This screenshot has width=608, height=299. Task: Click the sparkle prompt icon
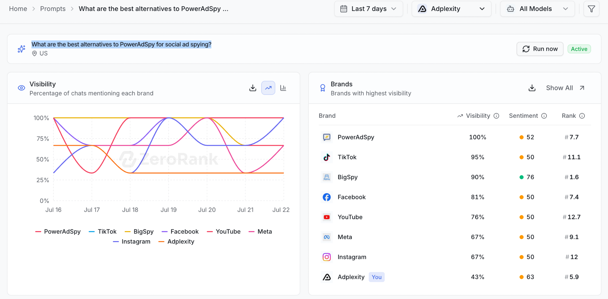(x=21, y=49)
